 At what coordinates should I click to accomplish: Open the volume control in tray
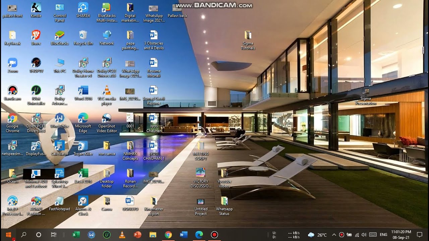(364, 235)
